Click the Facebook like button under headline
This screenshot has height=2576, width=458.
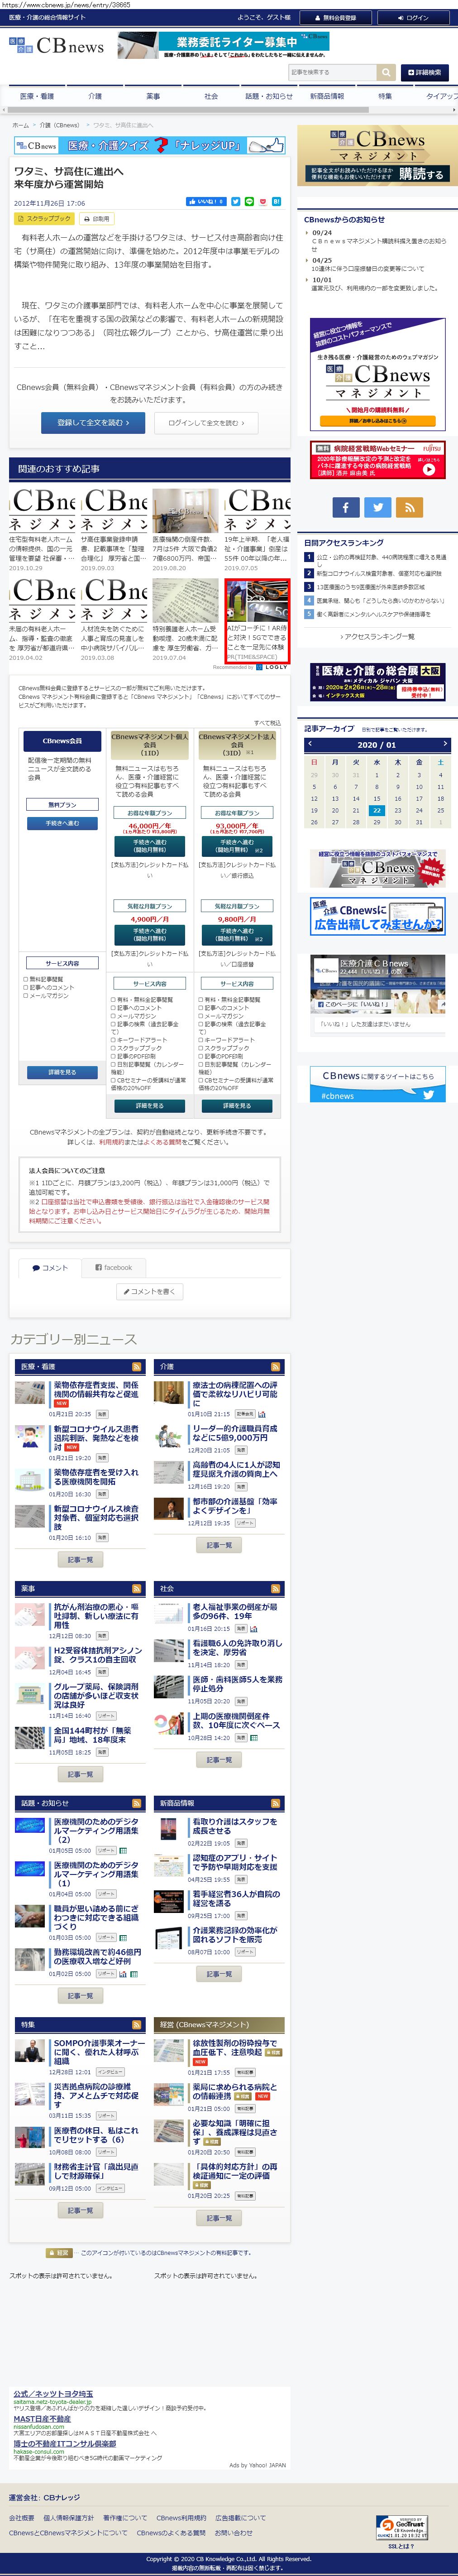206,202
